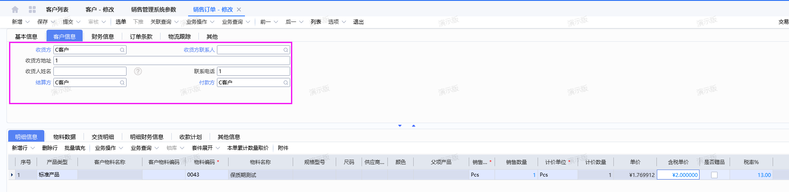Expand panel with the up arrow splitter

coord(414,126)
